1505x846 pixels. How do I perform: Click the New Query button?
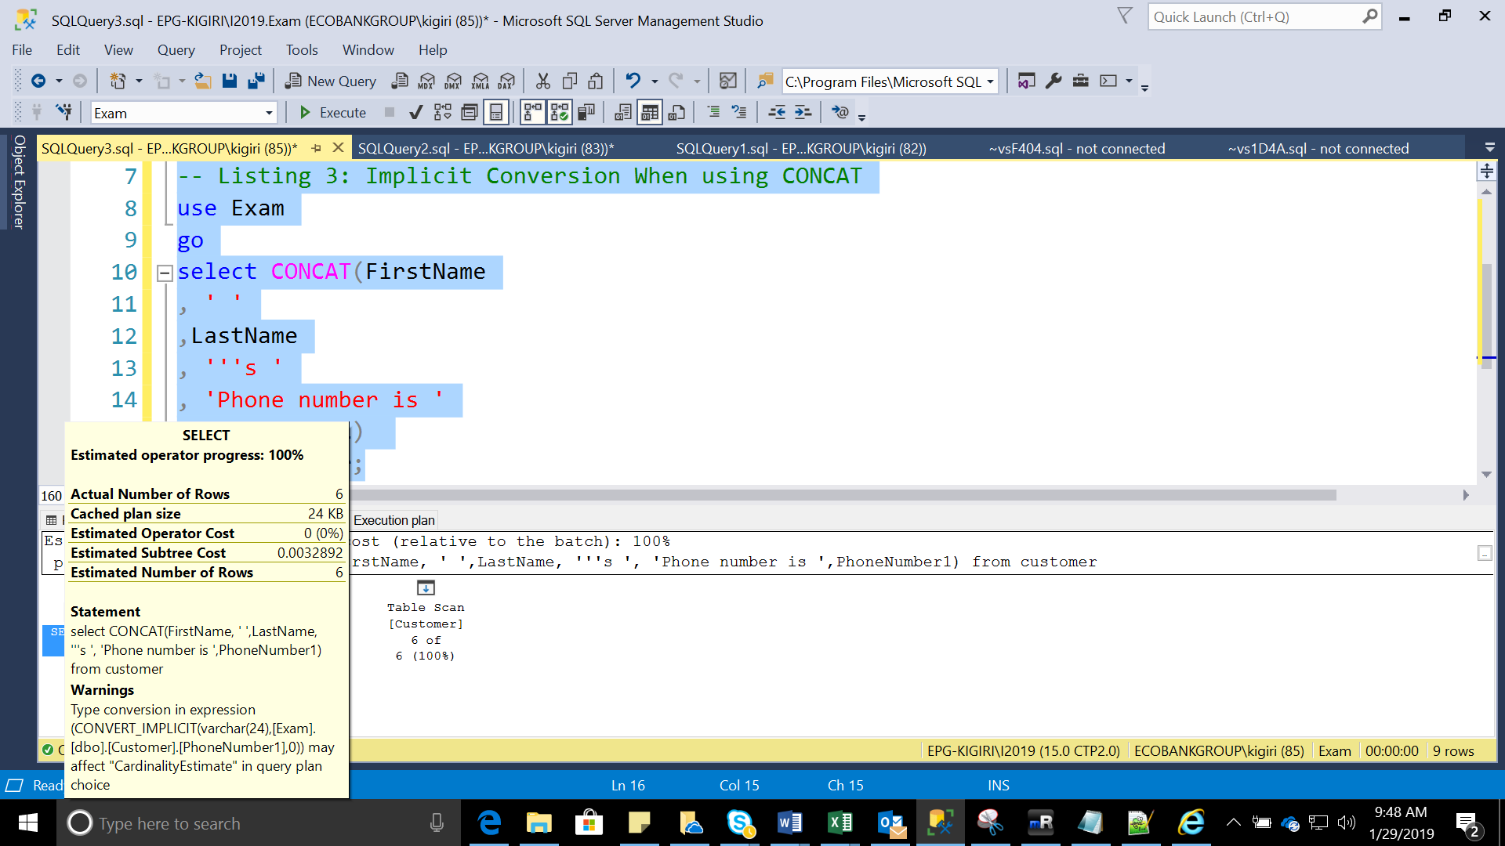point(331,81)
